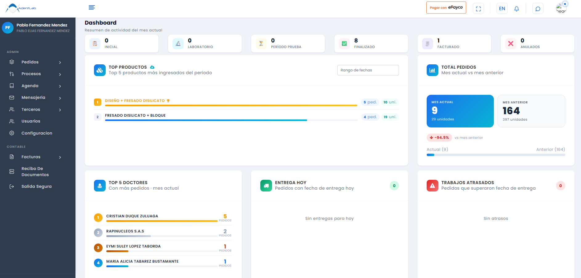The width and height of the screenshot is (581, 278).
Task: Click the Período Prueba hourglass icon
Action: (x=261, y=44)
